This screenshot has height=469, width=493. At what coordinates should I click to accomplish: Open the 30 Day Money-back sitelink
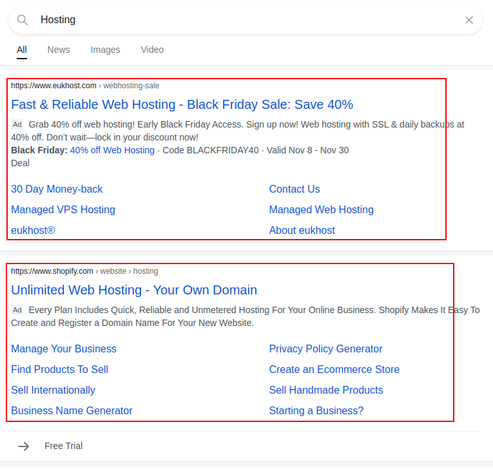tap(57, 189)
